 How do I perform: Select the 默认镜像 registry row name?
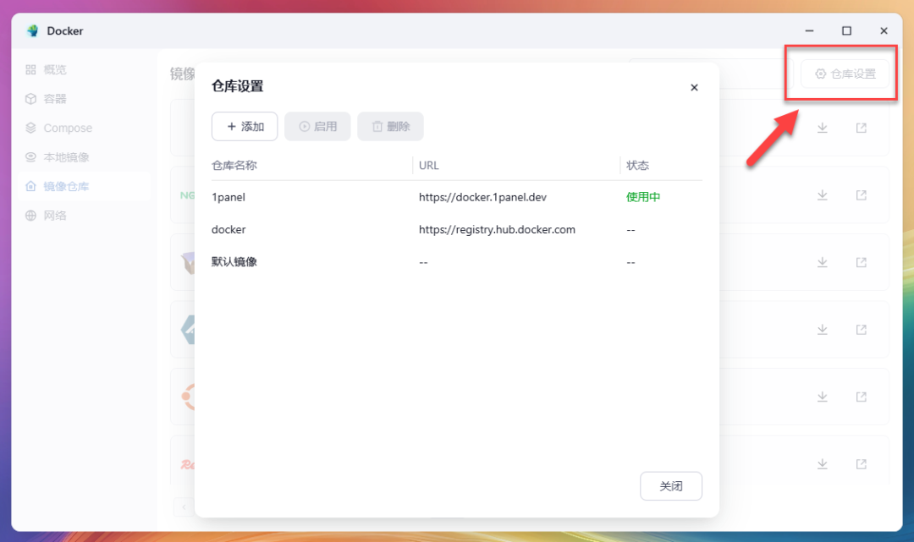point(234,262)
